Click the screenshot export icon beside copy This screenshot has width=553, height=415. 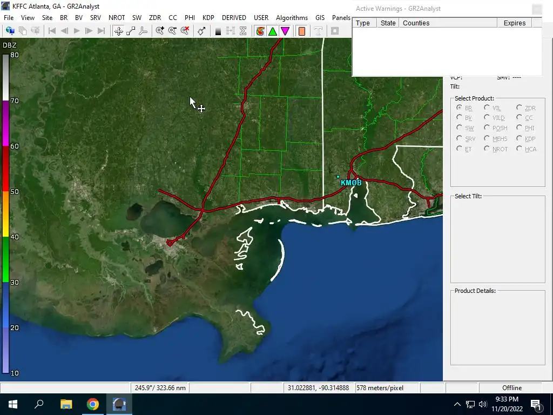point(35,31)
